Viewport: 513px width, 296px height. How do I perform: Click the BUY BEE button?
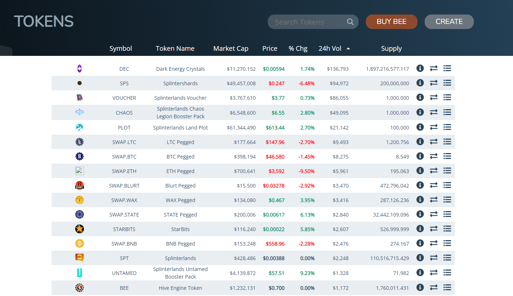[x=392, y=22]
